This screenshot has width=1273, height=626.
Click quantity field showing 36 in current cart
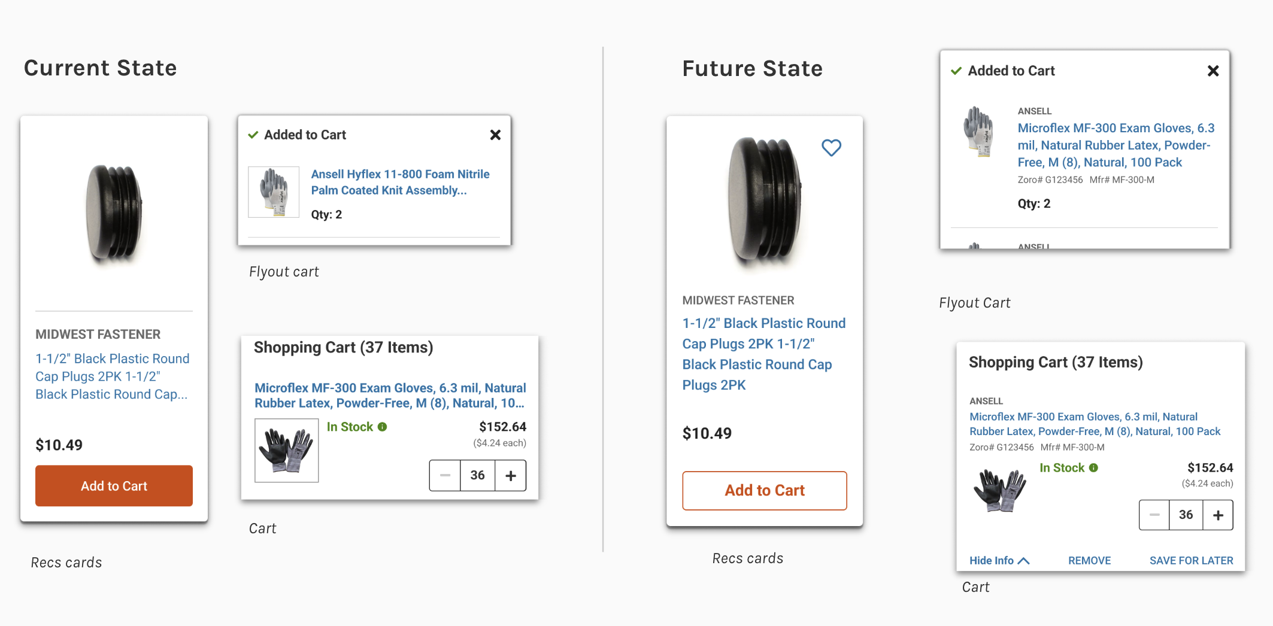point(477,476)
